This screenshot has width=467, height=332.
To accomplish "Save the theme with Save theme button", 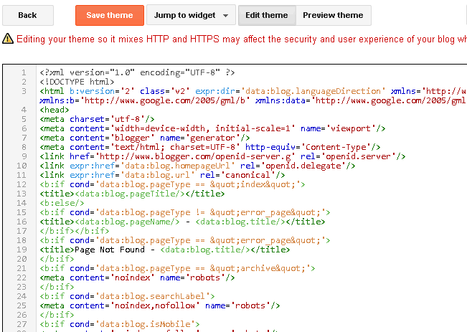I will click(x=109, y=15).
